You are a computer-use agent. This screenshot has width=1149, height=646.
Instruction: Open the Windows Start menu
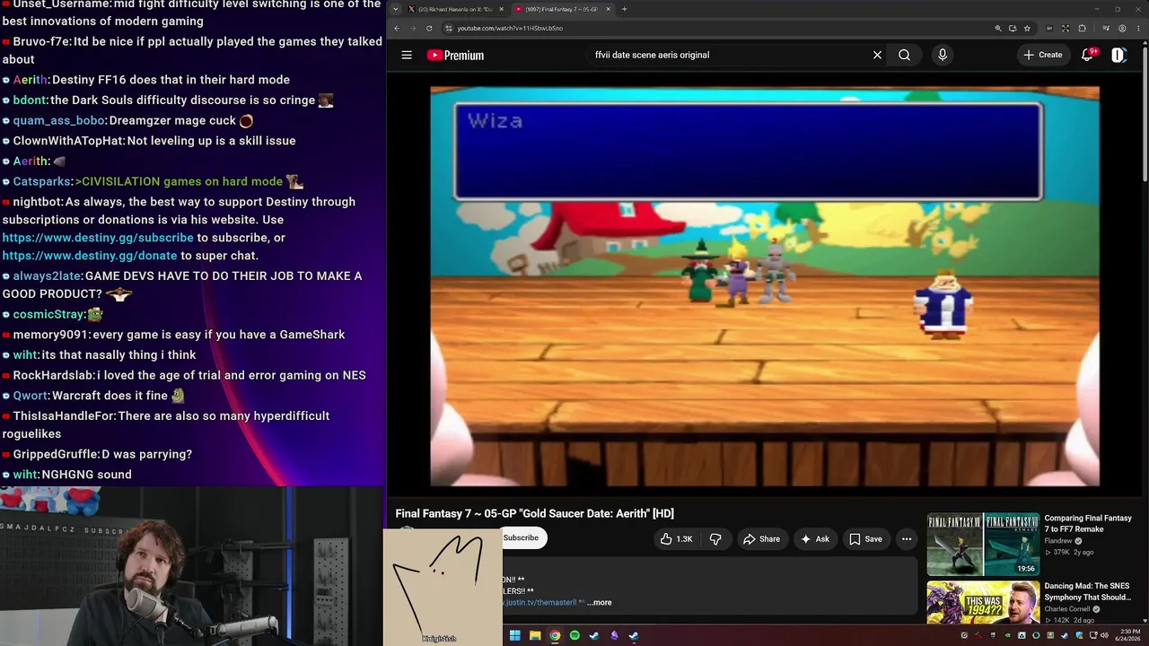[515, 635]
